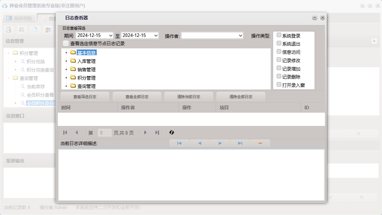Switch to the 系统导航 tab

19,18
